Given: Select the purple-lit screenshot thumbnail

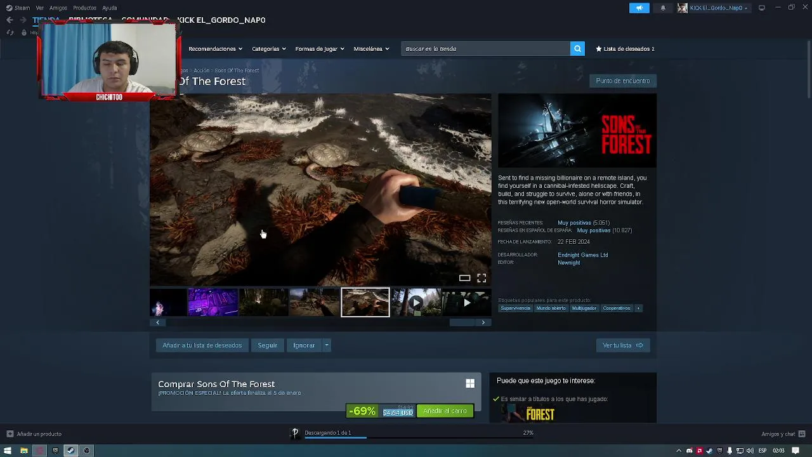Looking at the screenshot, I should 213,302.
